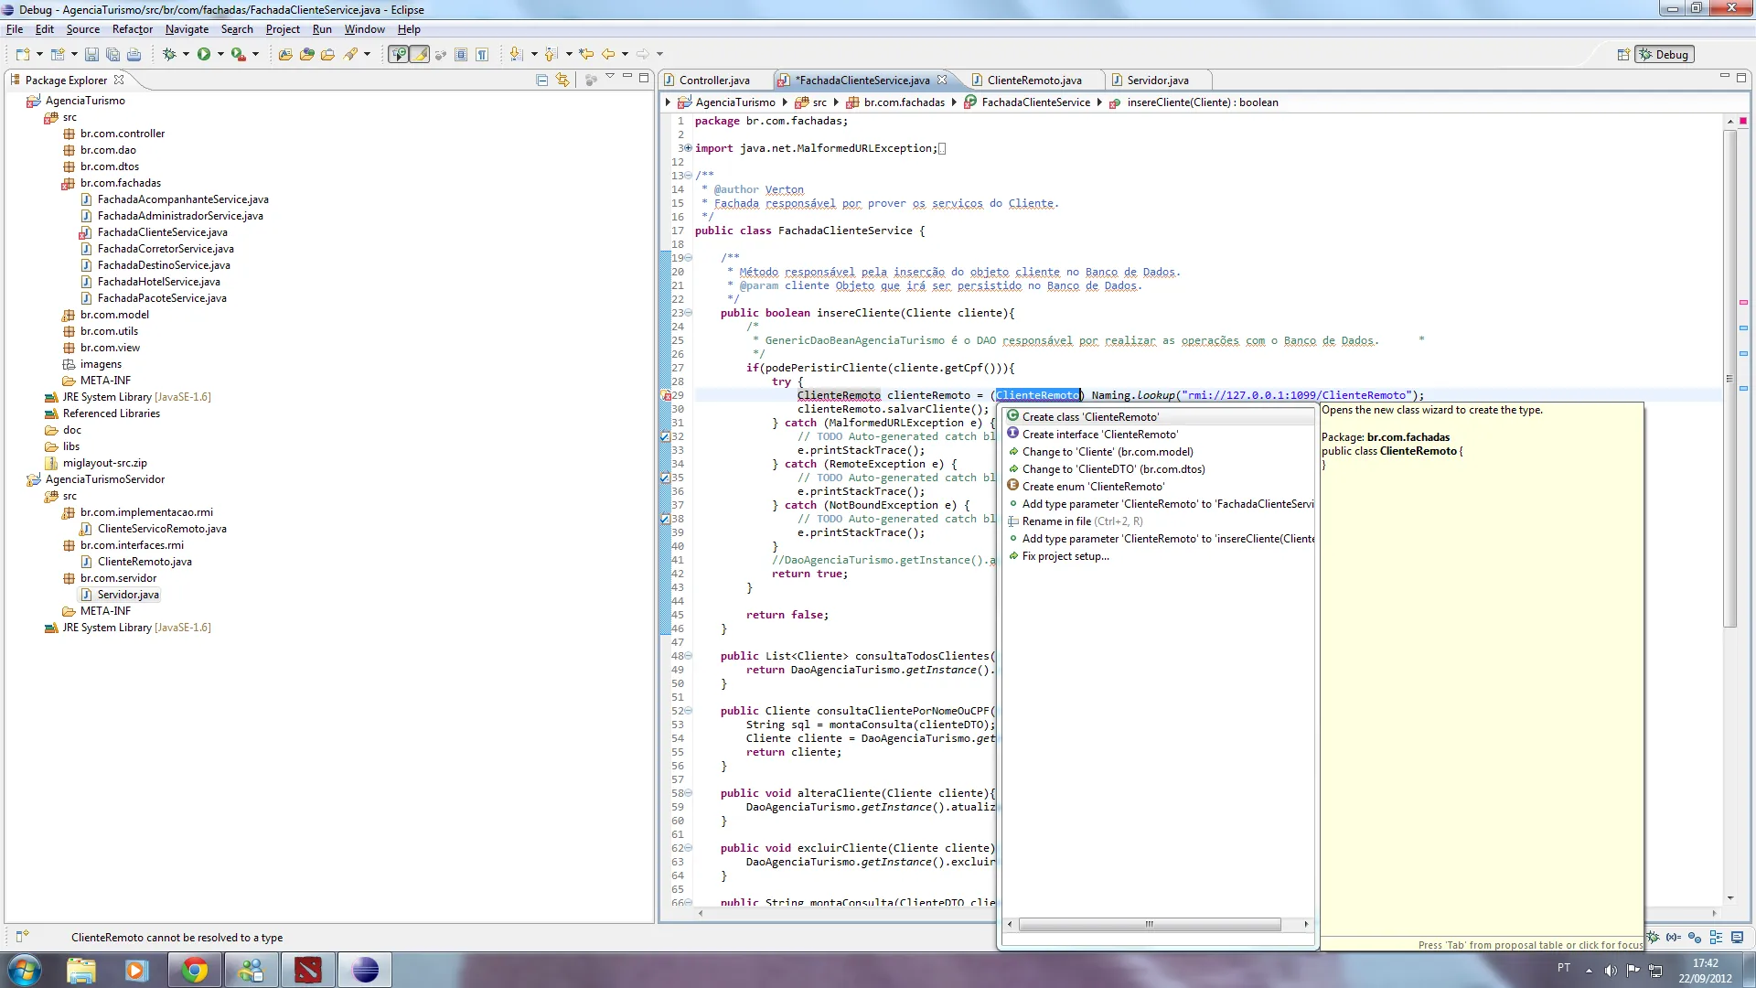Click the Print toolbar icon
This screenshot has width=1756, height=988.
[x=134, y=55]
